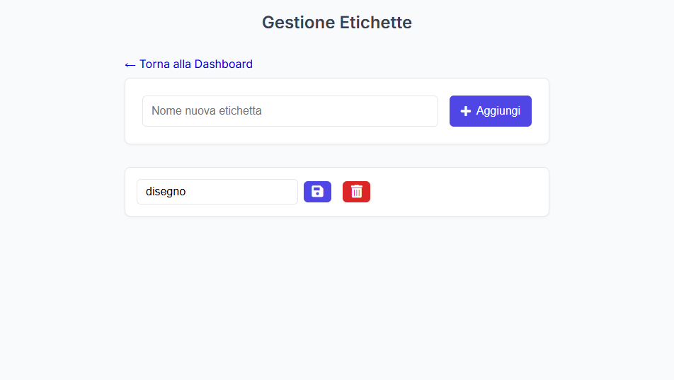Add a new label via Aggiungi

click(x=491, y=111)
